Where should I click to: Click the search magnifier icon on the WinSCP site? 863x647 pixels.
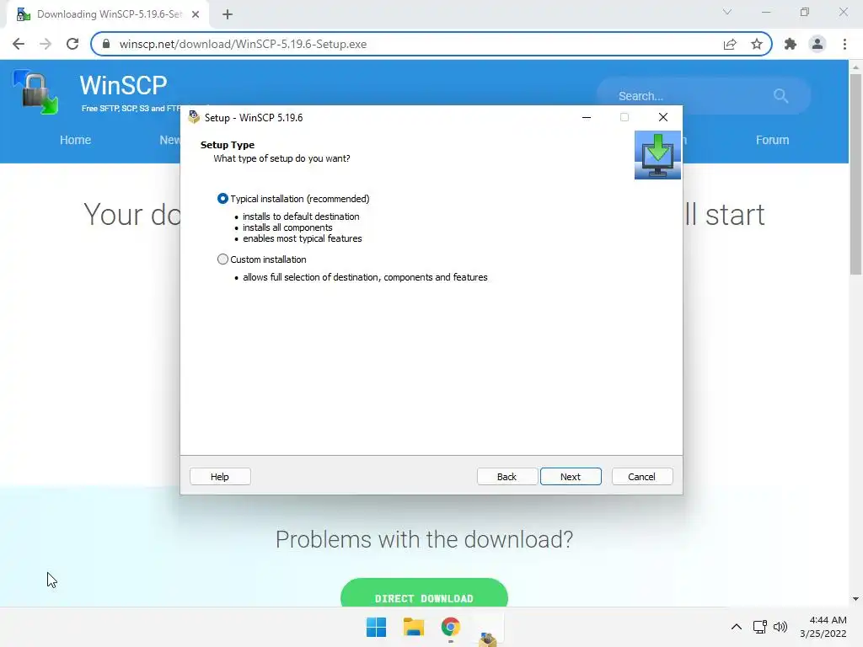coord(780,96)
